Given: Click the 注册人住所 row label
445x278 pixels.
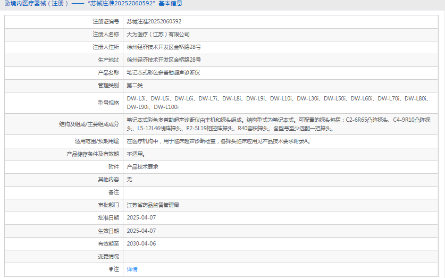Looking at the screenshot, I should pos(106,47).
